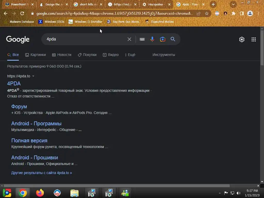
Task: Open the 4PDA main result link
Action: tap(14, 84)
